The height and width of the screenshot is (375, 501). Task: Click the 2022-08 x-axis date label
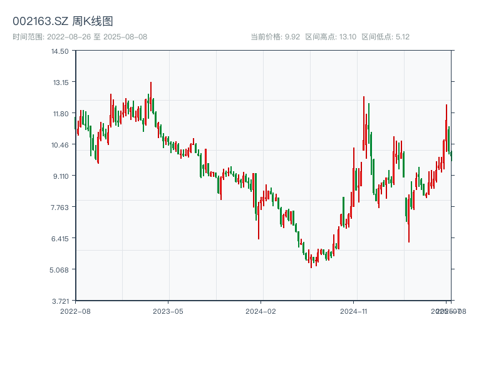pos(75,311)
